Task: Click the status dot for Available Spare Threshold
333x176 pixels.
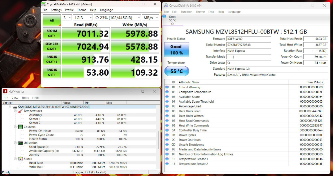Action: point(167,101)
